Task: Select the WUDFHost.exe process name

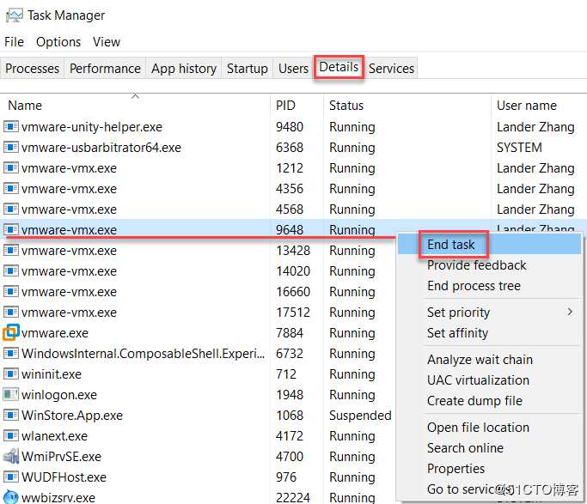Action: 64,477
